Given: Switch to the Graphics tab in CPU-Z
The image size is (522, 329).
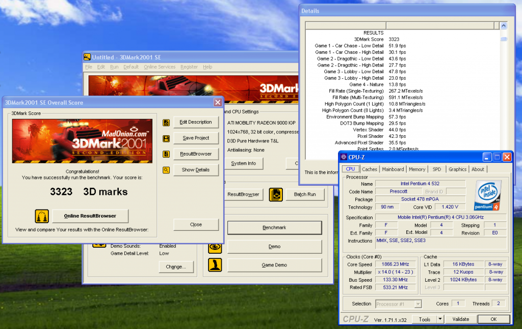Looking at the screenshot, I should tap(457, 169).
